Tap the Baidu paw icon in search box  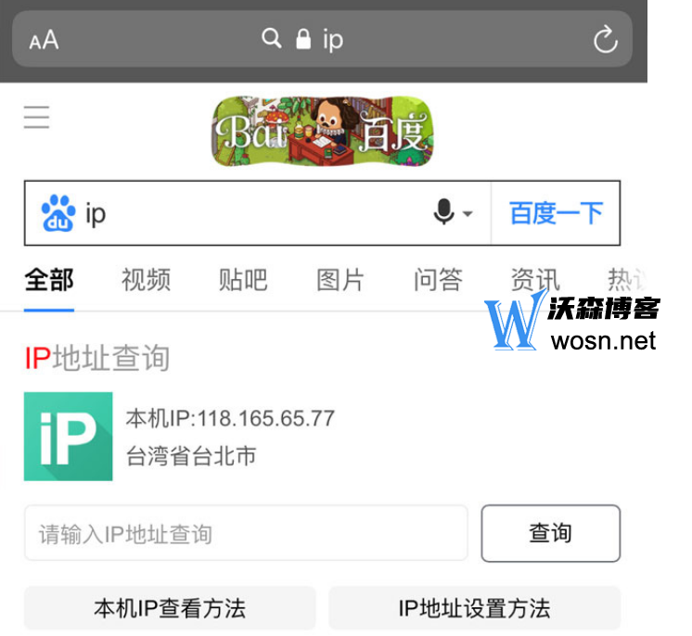pyautogui.click(x=58, y=213)
